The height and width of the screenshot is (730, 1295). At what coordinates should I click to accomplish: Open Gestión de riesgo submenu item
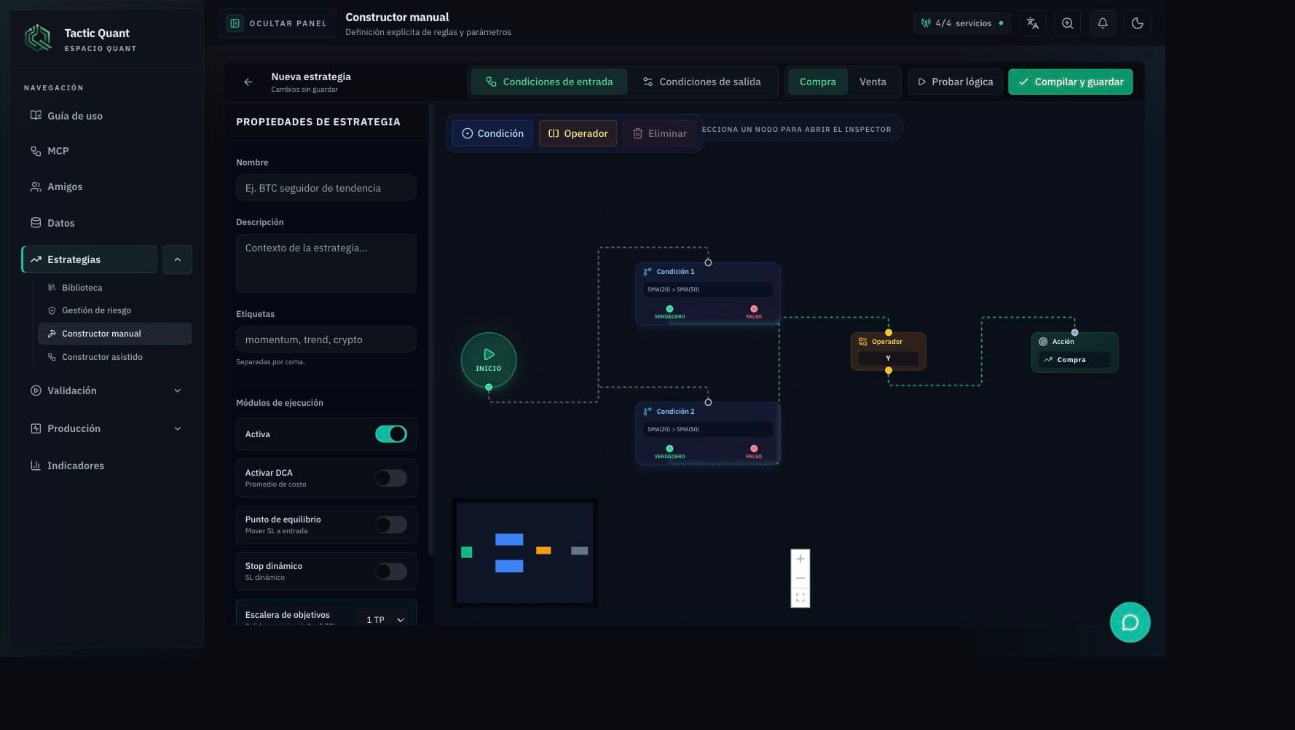[115, 310]
